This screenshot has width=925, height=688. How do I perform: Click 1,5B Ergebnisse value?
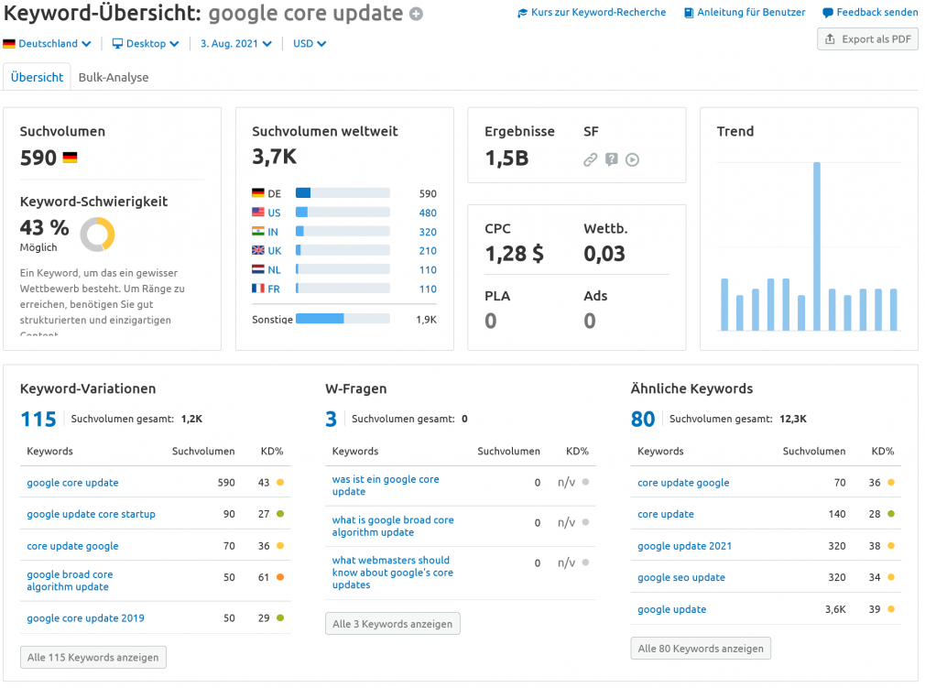tap(506, 158)
